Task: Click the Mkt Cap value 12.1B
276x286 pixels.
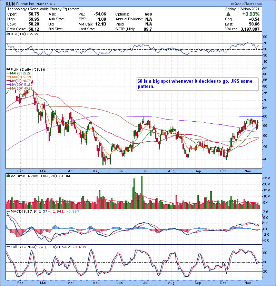Action: tap(101, 24)
